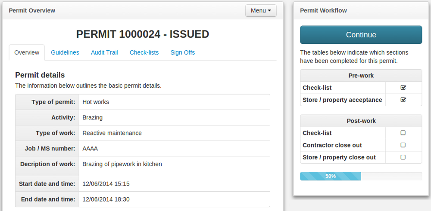Toggle the Pre-work Check-list checkbox
Screen dimensions: 431x211
403,88
